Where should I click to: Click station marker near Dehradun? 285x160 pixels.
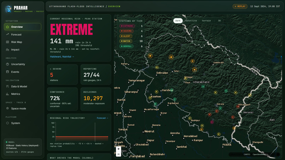tap(157, 67)
